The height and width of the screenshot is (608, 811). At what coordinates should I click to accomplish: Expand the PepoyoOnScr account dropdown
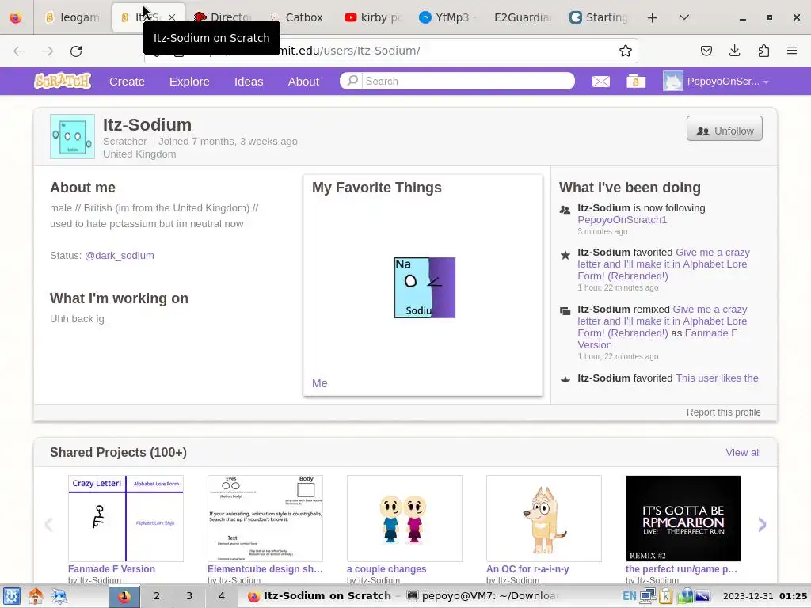click(766, 82)
